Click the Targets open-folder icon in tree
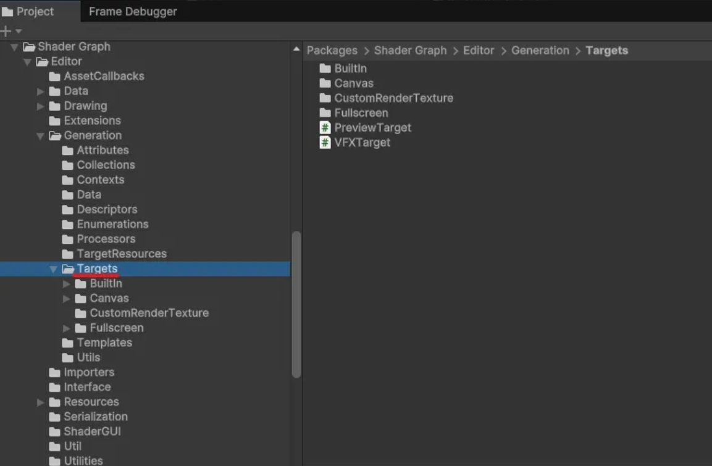Viewport: 712px width, 466px height. point(68,269)
